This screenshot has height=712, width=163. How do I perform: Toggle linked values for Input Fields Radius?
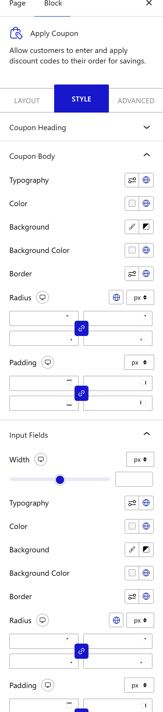[81, 651]
